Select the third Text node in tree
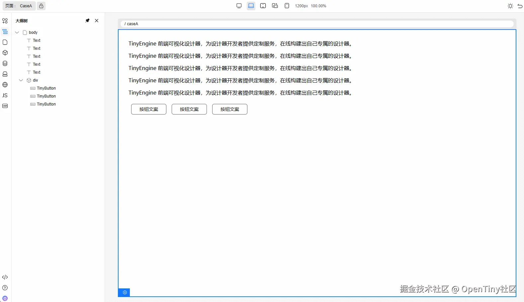This screenshot has height=302, width=524. tap(37, 56)
